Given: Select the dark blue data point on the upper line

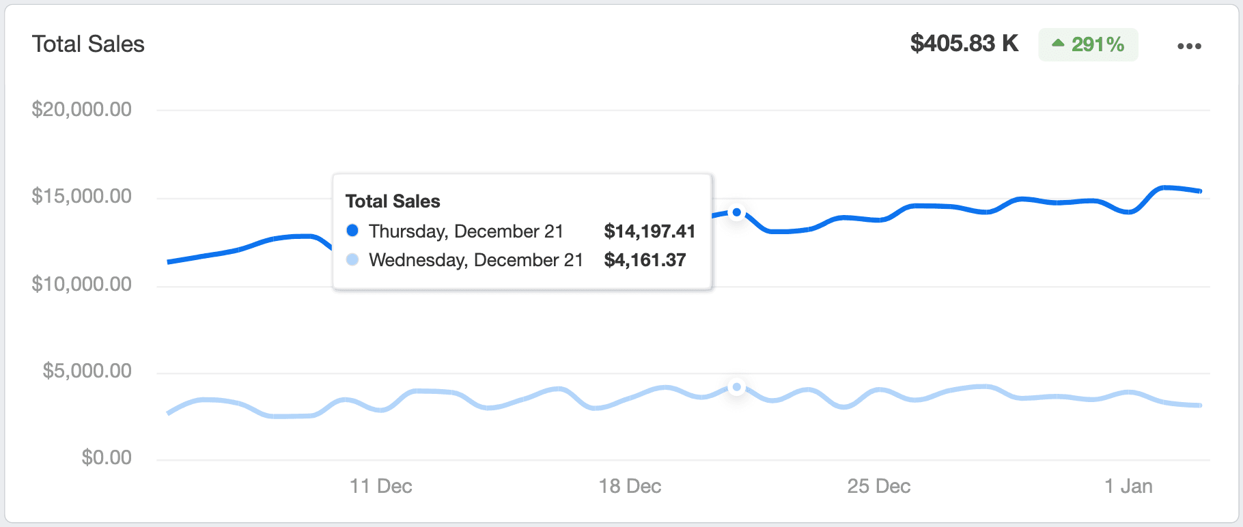Looking at the screenshot, I should click(x=736, y=212).
